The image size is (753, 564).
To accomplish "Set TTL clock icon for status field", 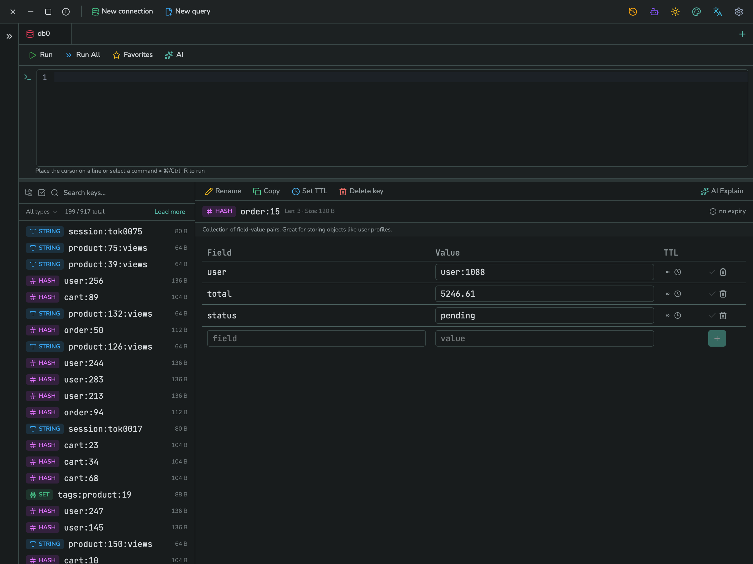I will click(678, 315).
